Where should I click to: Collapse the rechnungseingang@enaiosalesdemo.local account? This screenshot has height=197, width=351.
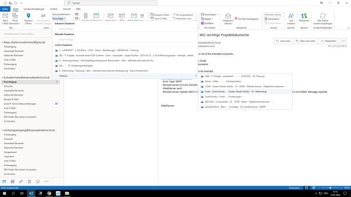tap(2, 130)
